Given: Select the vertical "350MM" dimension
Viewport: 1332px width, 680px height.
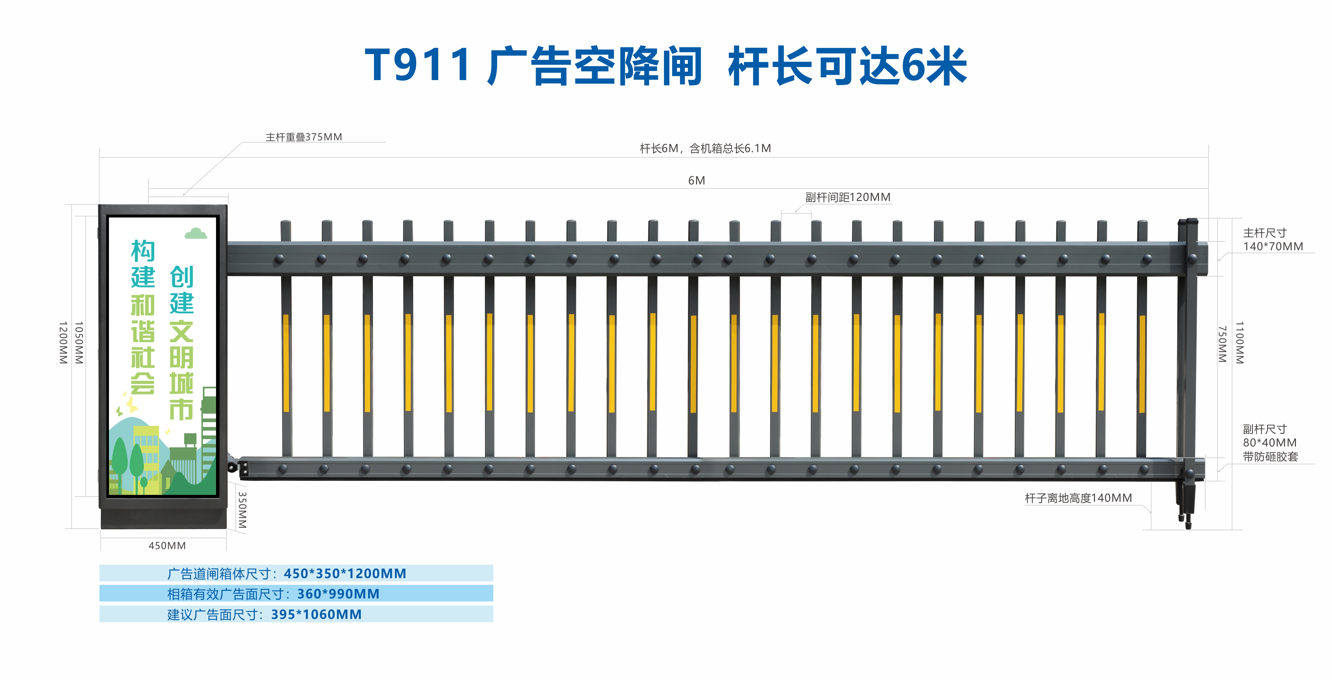Looking at the screenshot, I should tap(242, 510).
